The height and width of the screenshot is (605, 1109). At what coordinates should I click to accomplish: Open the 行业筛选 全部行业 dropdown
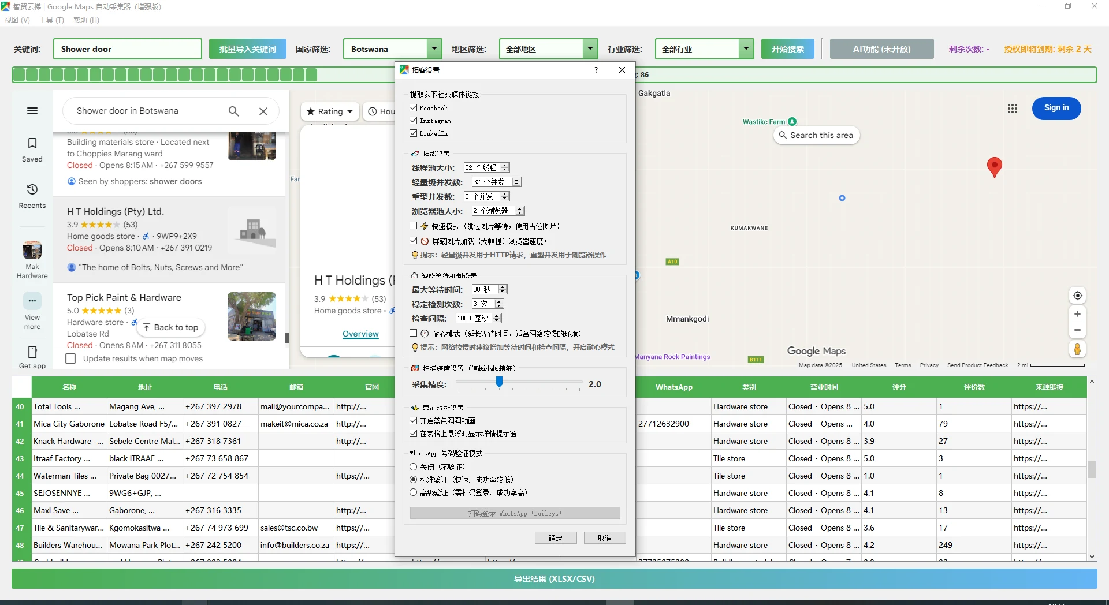click(746, 49)
